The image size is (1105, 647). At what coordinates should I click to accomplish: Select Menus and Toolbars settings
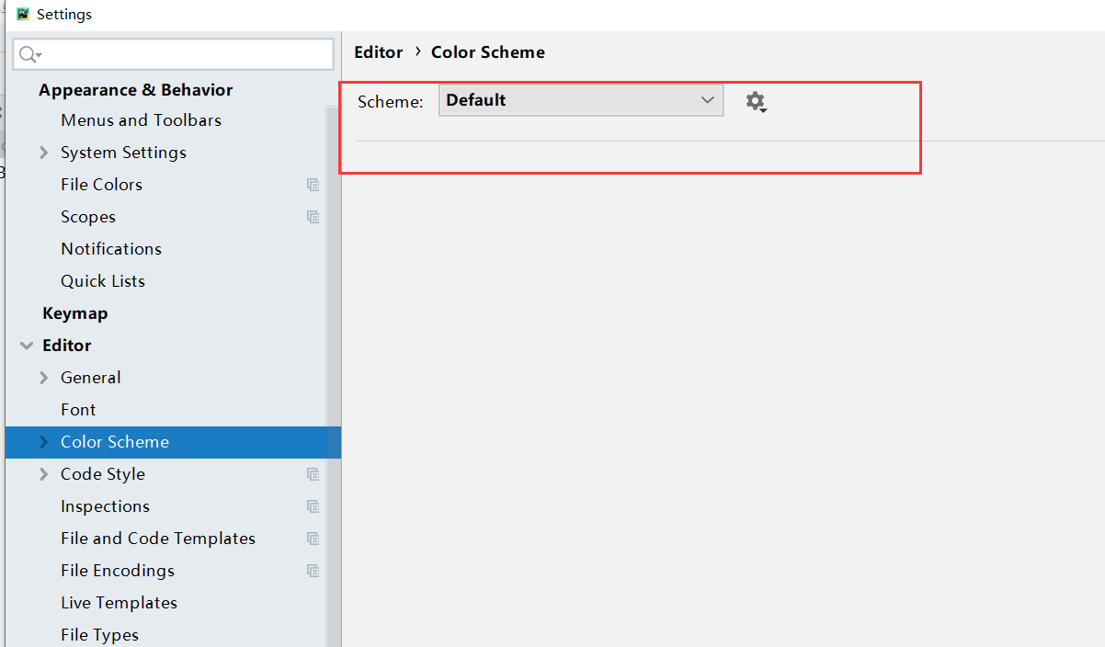coord(141,120)
